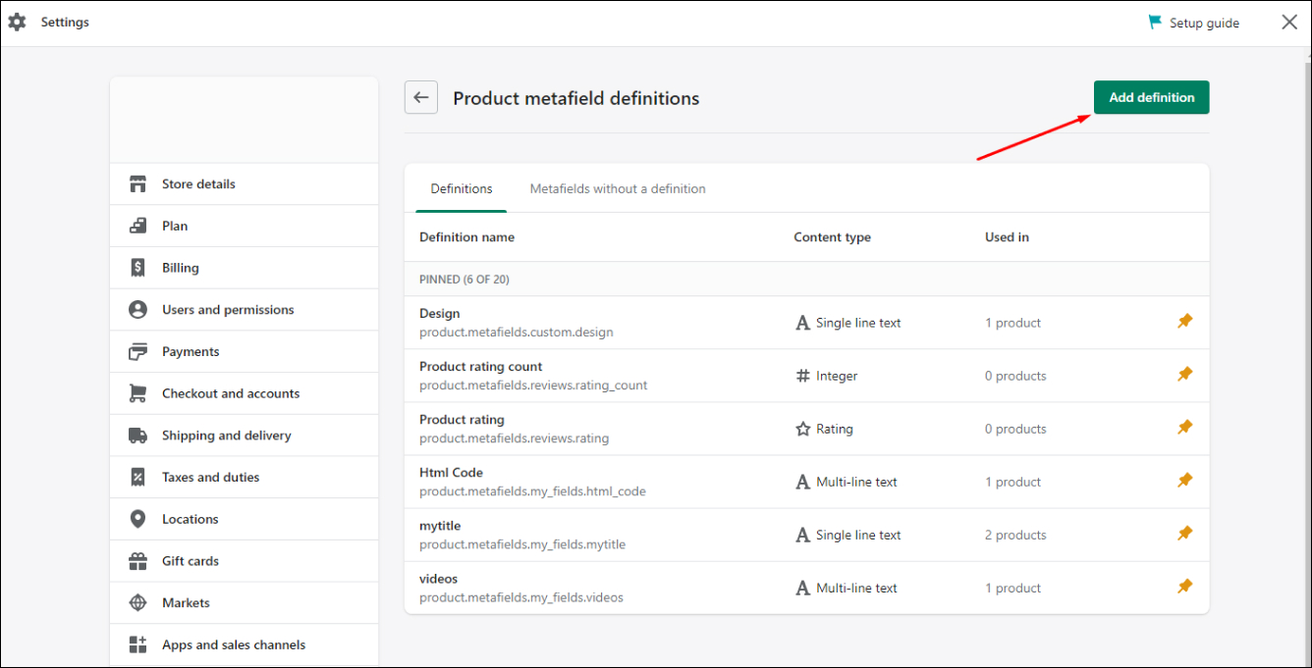This screenshot has height=668, width=1312.
Task: Click the Shipping truck icon
Action: pyautogui.click(x=138, y=436)
